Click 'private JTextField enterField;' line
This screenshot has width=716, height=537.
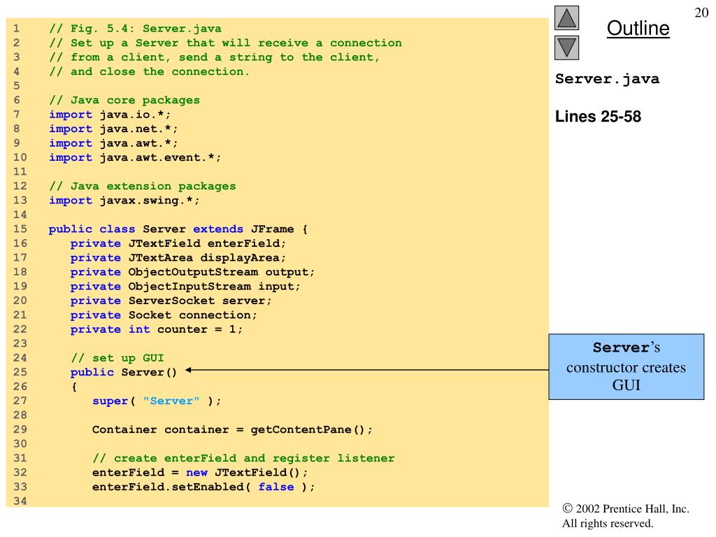click(x=178, y=243)
